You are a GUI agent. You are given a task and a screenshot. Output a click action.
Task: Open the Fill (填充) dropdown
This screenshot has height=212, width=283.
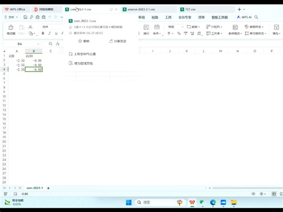[x=276, y=30]
